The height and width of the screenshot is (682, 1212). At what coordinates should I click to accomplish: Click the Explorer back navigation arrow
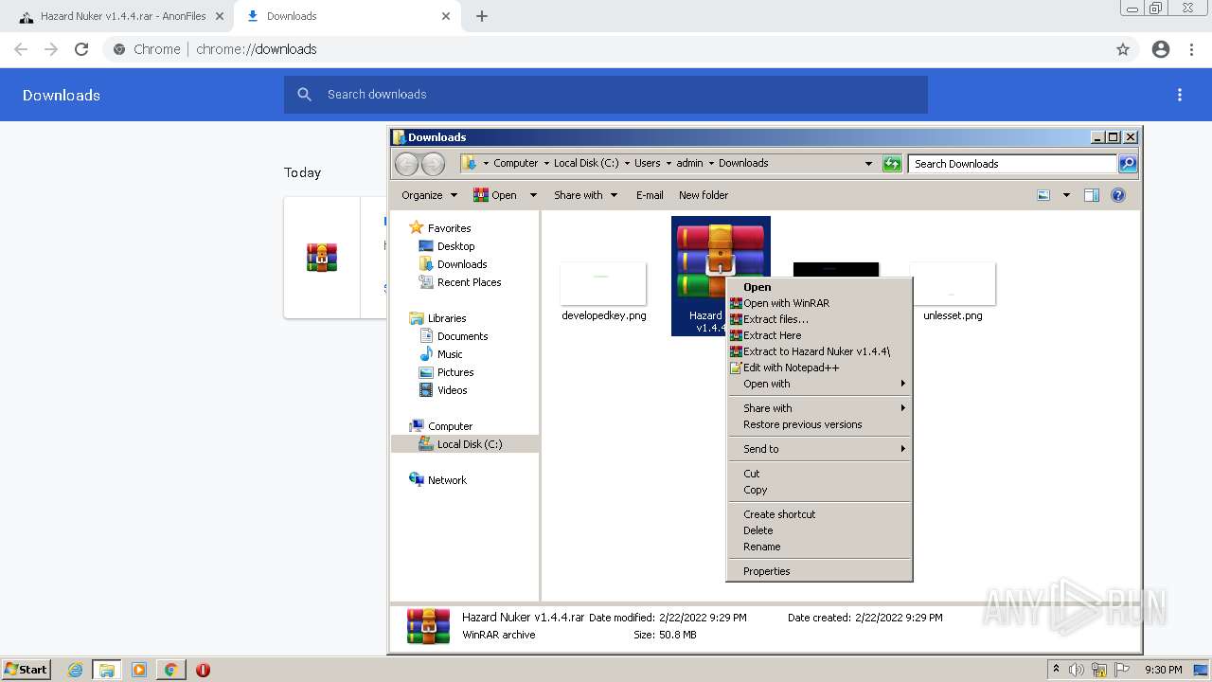click(406, 164)
